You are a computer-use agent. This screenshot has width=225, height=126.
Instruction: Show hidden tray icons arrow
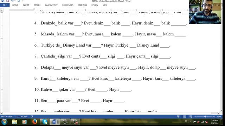point(191,122)
